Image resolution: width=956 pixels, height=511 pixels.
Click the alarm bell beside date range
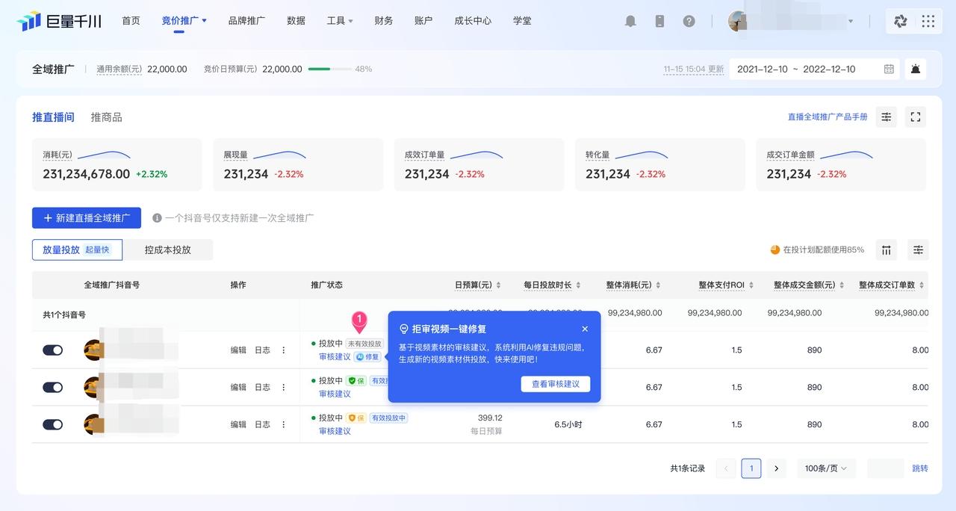[915, 69]
